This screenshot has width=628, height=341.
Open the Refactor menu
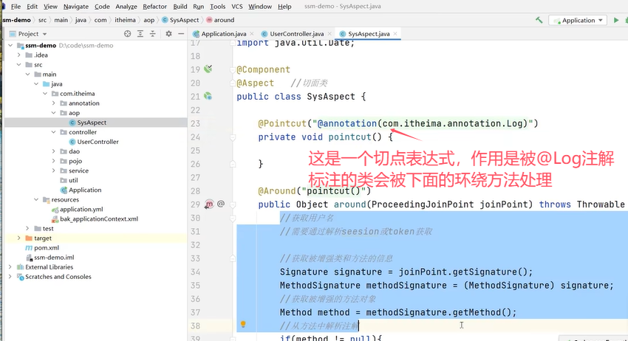(x=154, y=7)
